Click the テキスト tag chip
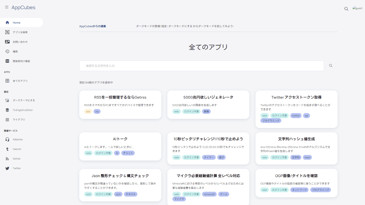Screen dimensions: 365x205 tap(131, 194)
